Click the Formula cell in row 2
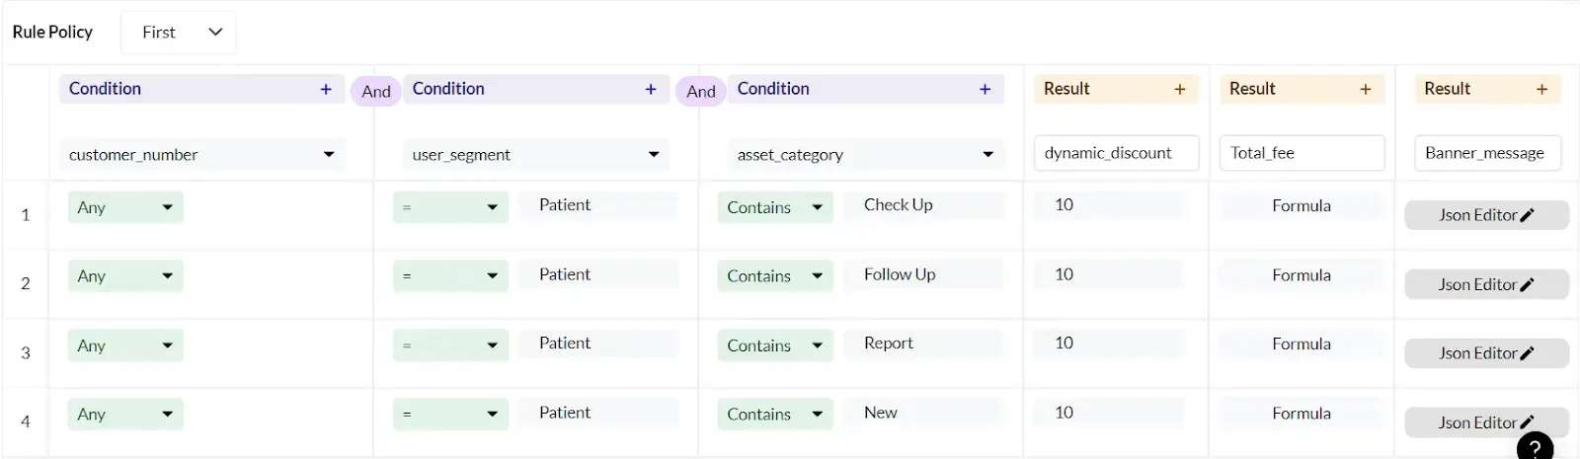Screen dimensions: 1580x459 1302,275
